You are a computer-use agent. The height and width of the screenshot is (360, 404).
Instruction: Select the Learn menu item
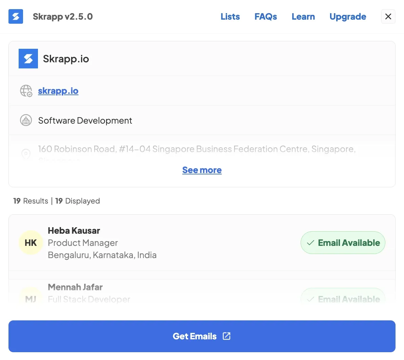303,16
